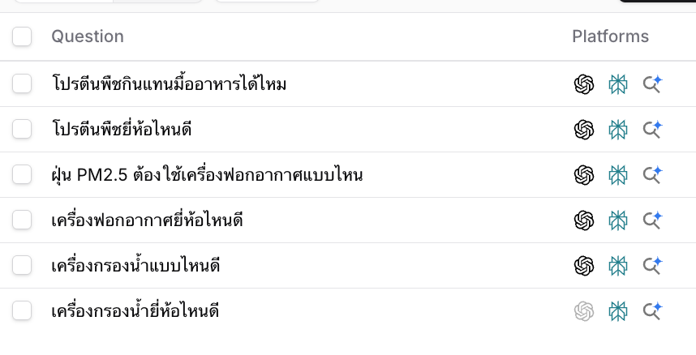Click ChatGPT icon for ฝุ่น PM2.5 row
The width and height of the screenshot is (696, 355).
[584, 174]
